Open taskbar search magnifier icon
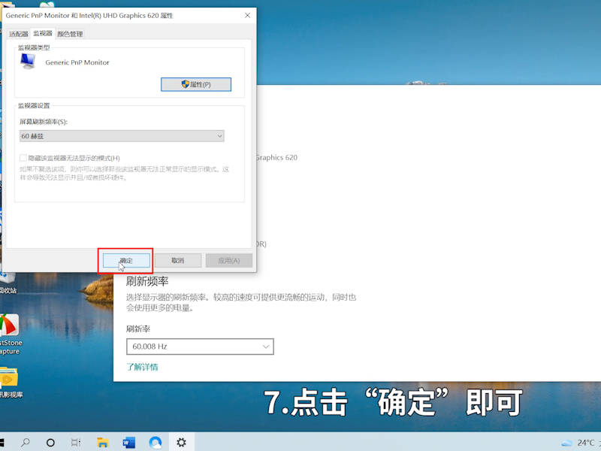The image size is (601, 451). (26, 443)
